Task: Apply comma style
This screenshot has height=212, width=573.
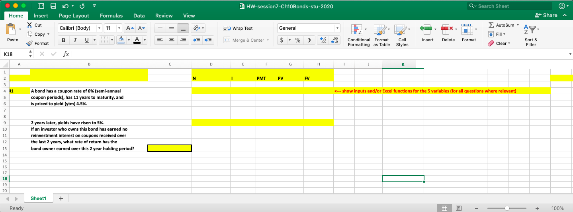Action: click(309, 40)
